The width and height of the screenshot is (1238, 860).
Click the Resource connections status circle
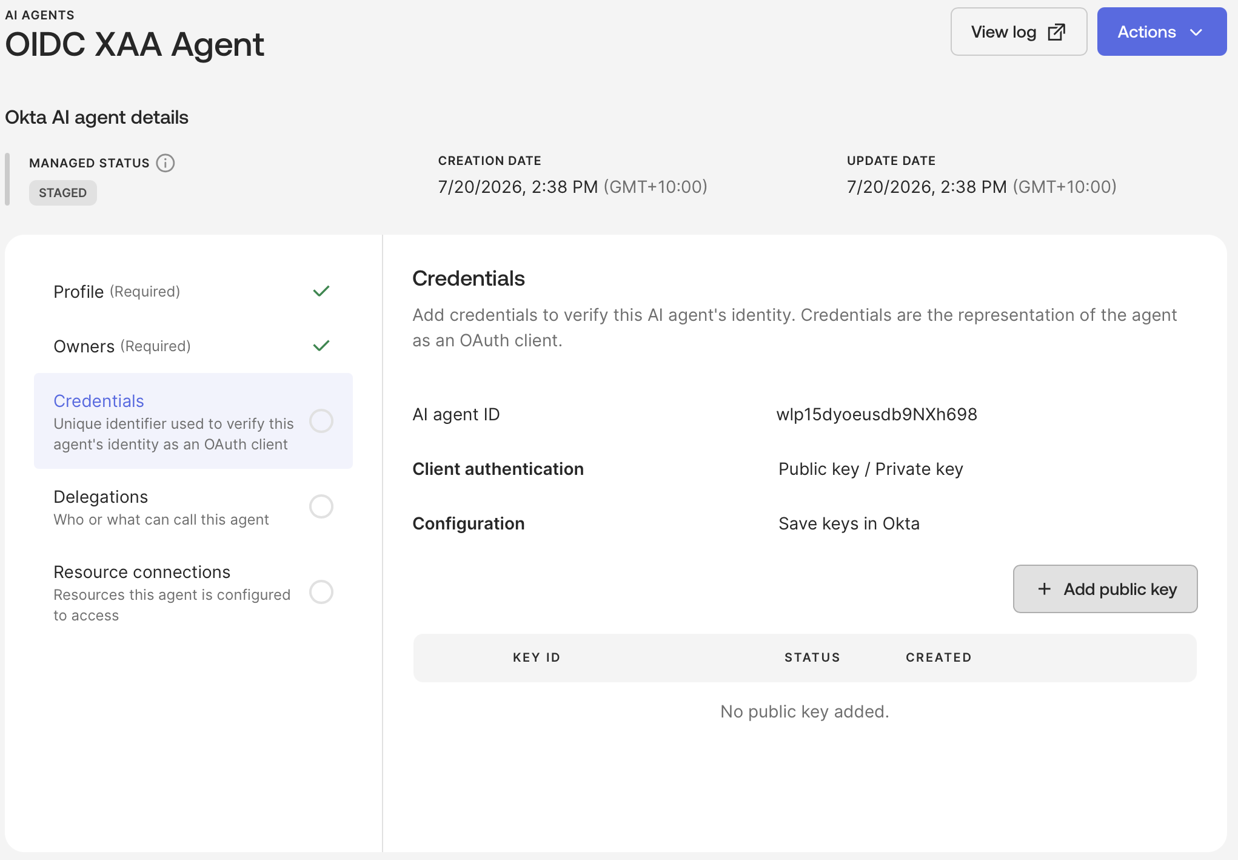tap(321, 592)
